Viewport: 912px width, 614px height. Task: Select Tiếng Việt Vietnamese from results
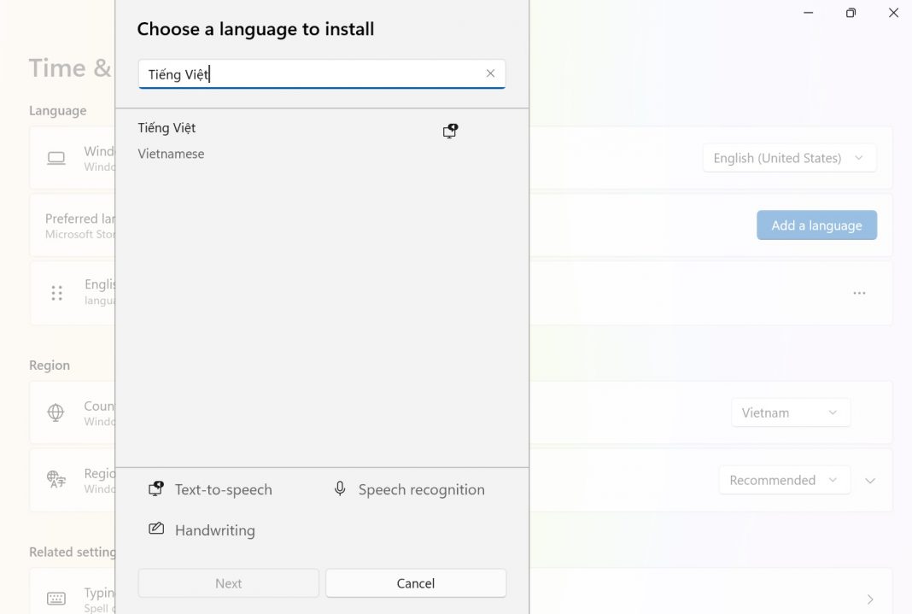pyautogui.click(x=256, y=141)
